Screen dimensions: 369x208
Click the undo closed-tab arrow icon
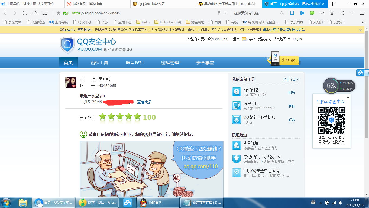click(x=342, y=13)
